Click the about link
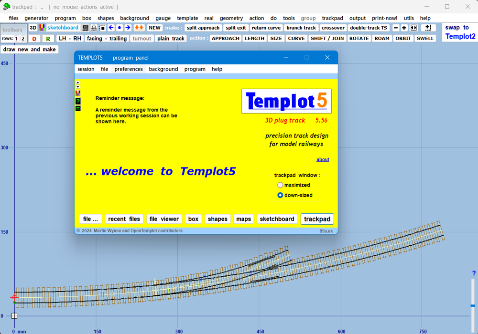 [x=323, y=159]
